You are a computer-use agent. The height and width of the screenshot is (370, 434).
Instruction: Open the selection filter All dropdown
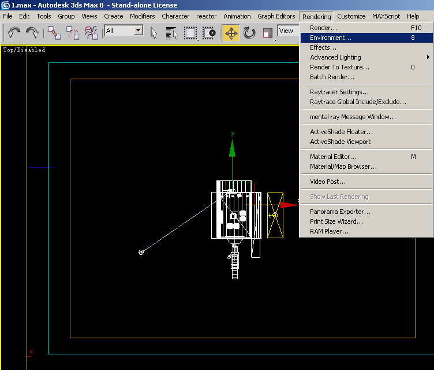pos(124,30)
